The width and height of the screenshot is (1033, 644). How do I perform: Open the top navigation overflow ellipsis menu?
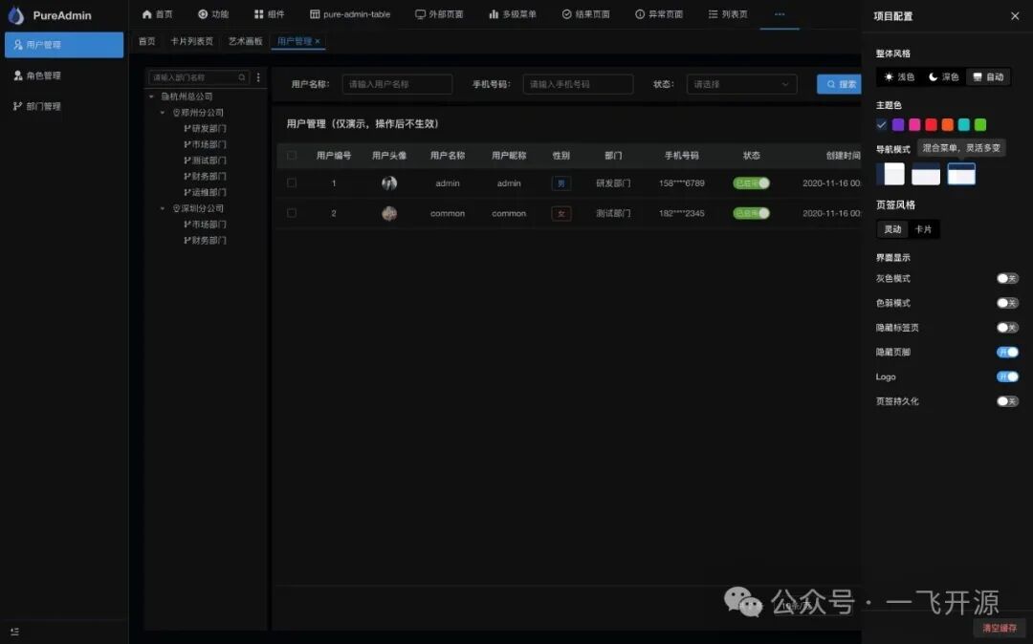780,14
